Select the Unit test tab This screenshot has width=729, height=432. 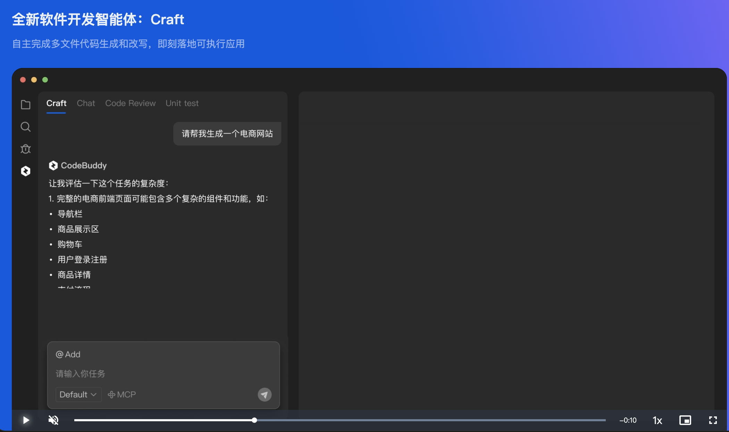click(x=182, y=103)
